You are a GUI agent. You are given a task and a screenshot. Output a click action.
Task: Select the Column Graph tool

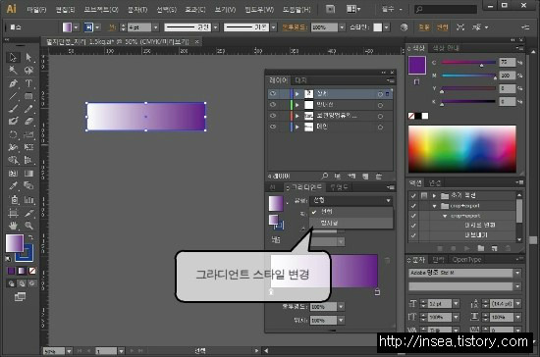[x=28, y=199]
